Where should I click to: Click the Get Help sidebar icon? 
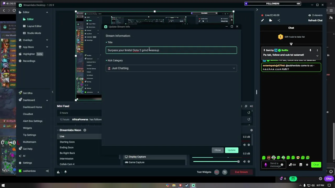tap(20, 149)
